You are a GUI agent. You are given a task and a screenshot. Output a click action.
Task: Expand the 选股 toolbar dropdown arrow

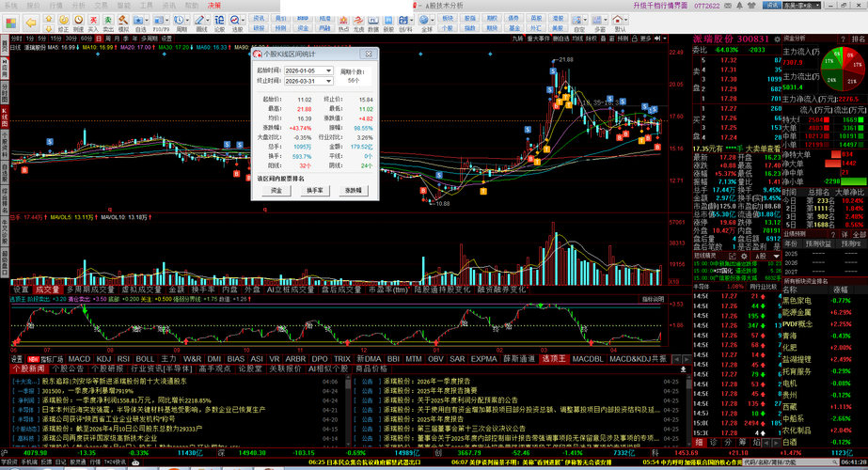[x=244, y=20]
